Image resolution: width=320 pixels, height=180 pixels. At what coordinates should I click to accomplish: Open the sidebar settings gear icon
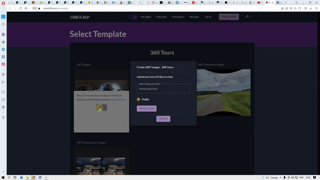click(x=3, y=107)
